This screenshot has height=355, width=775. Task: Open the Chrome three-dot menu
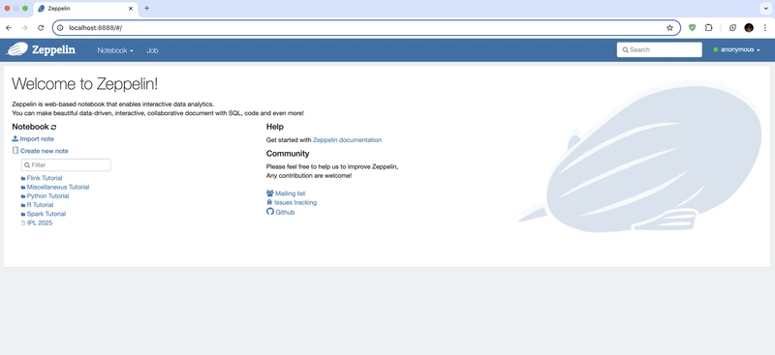pos(764,28)
